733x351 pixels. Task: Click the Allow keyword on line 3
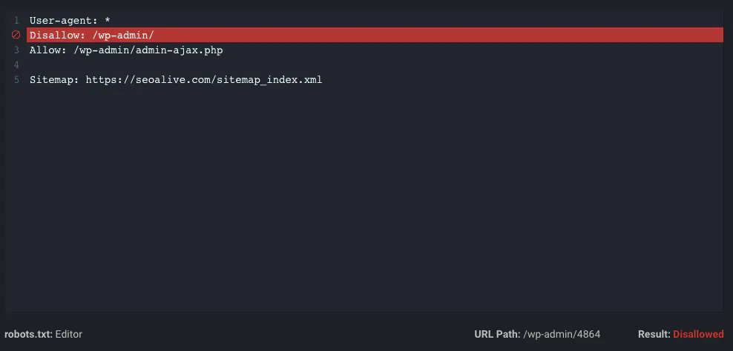(45, 50)
